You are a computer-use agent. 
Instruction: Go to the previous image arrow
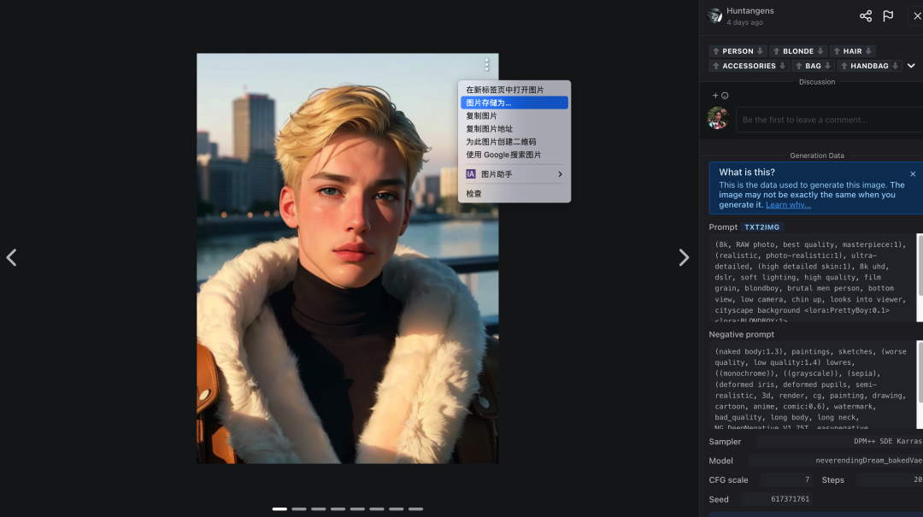click(x=11, y=257)
